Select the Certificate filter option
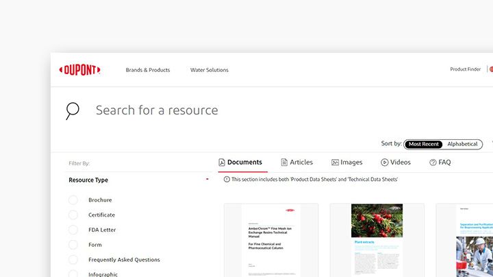Screen dimensions: 493x277 (73, 215)
